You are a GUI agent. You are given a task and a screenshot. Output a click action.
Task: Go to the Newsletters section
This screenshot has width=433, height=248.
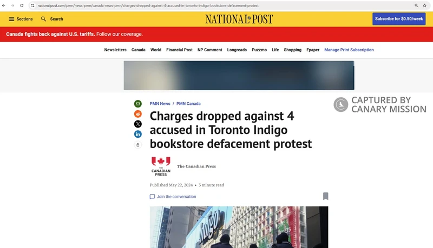coord(115,50)
